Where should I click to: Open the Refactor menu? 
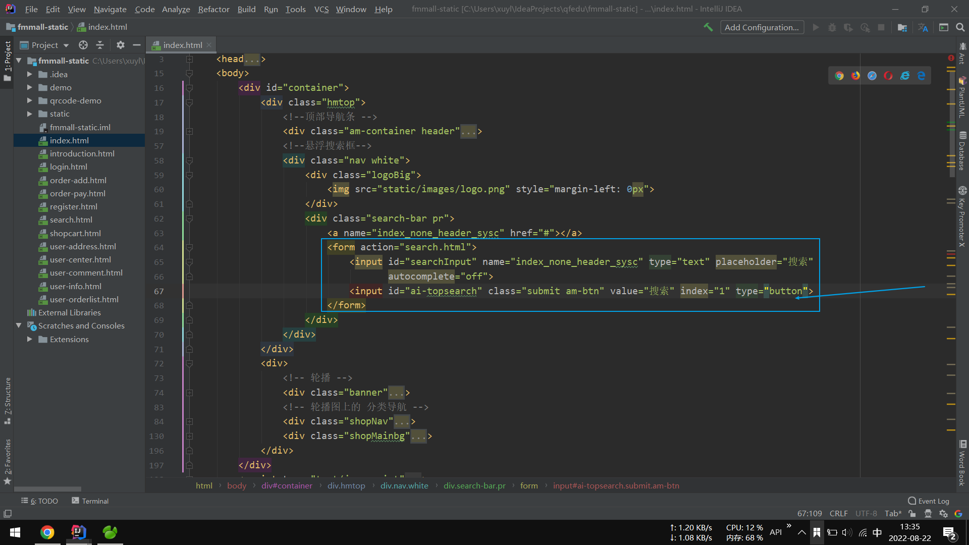[x=213, y=9]
